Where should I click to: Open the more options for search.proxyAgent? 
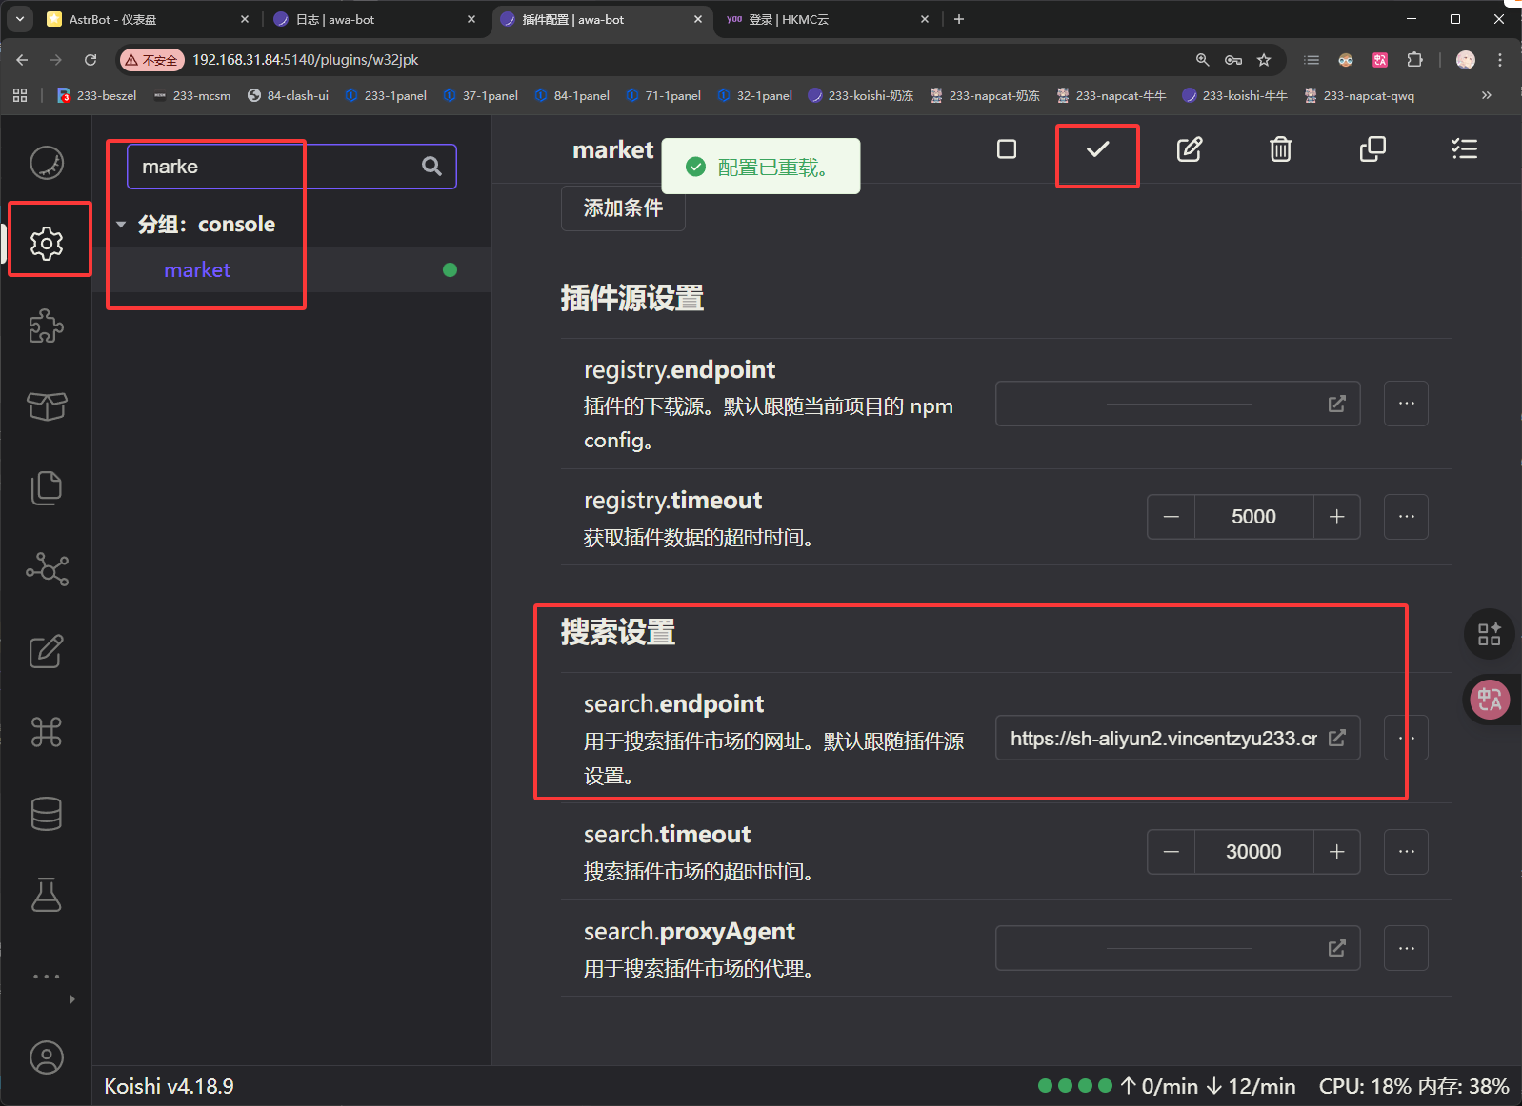tap(1406, 948)
